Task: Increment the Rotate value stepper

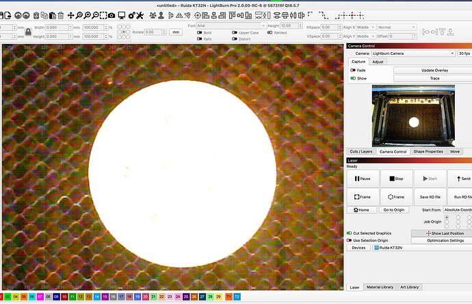Action: pos(164,30)
